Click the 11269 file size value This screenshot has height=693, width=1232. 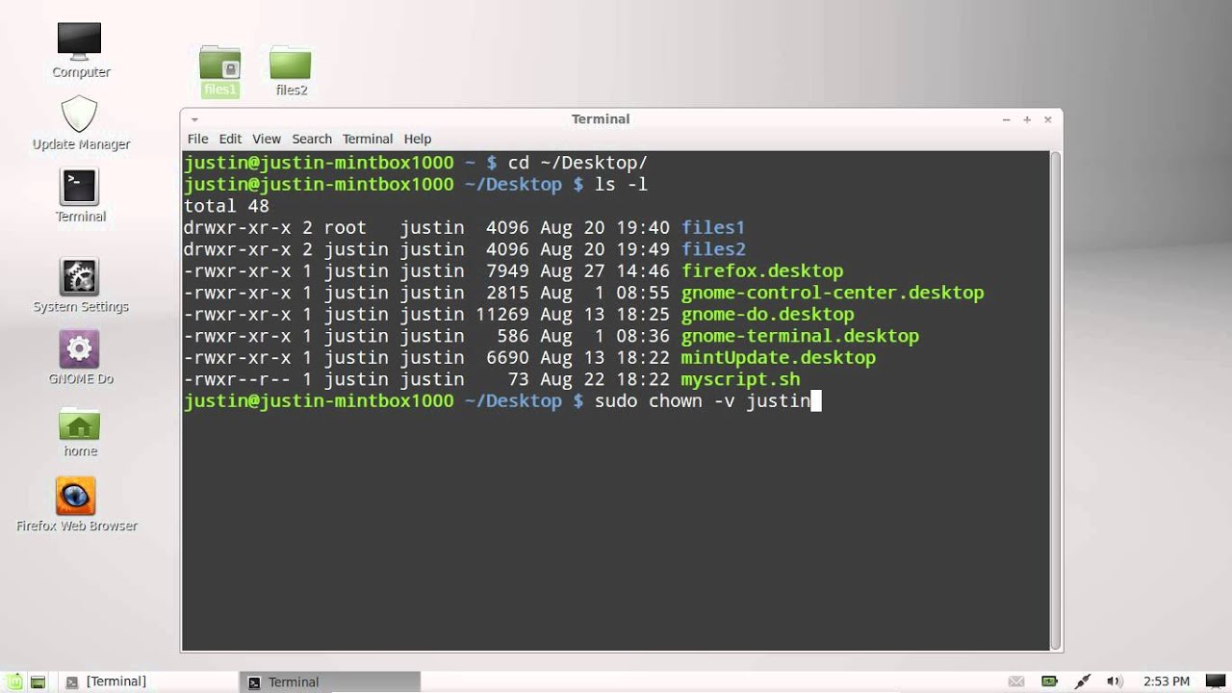coord(502,315)
